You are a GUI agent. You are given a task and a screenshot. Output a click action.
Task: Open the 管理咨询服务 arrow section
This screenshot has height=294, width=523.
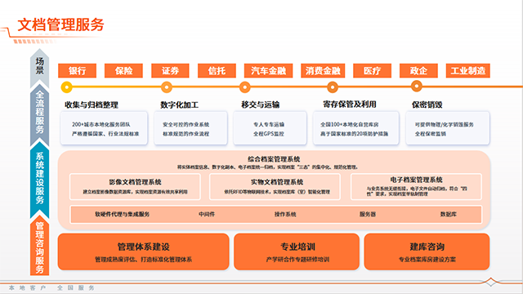click(40, 246)
